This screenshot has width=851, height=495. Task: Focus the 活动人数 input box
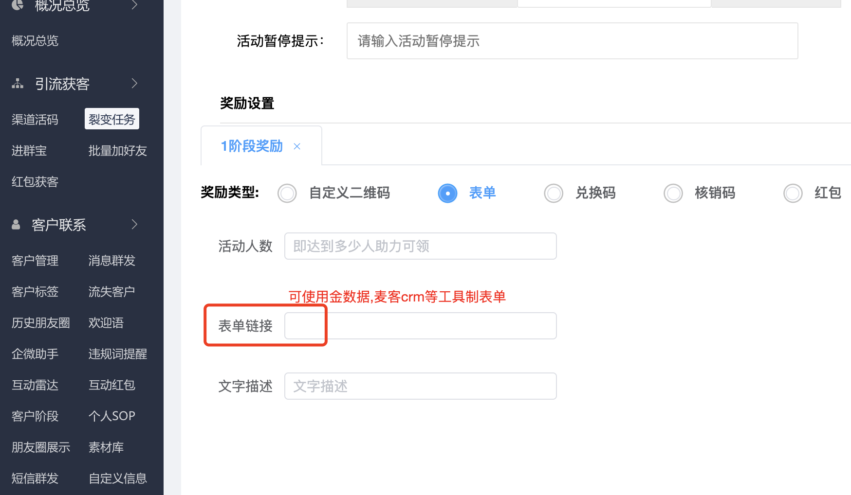click(420, 246)
